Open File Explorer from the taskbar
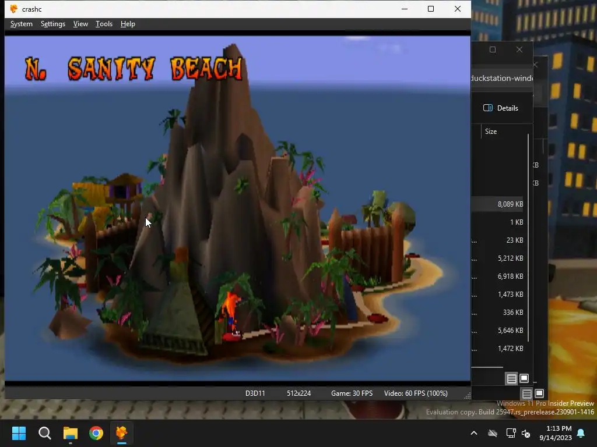Screen dimensions: 597x447 point(71,433)
